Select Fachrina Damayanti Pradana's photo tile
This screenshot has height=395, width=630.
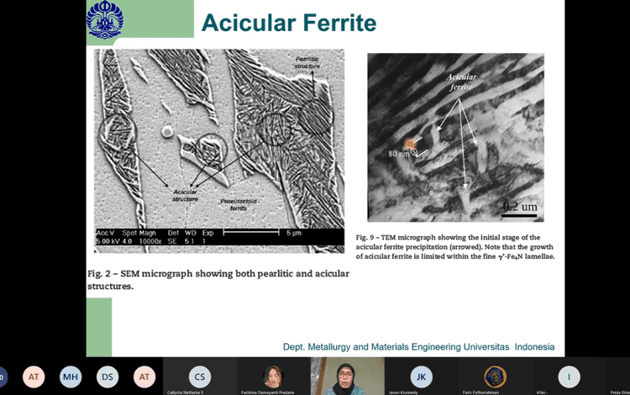pyautogui.click(x=274, y=377)
